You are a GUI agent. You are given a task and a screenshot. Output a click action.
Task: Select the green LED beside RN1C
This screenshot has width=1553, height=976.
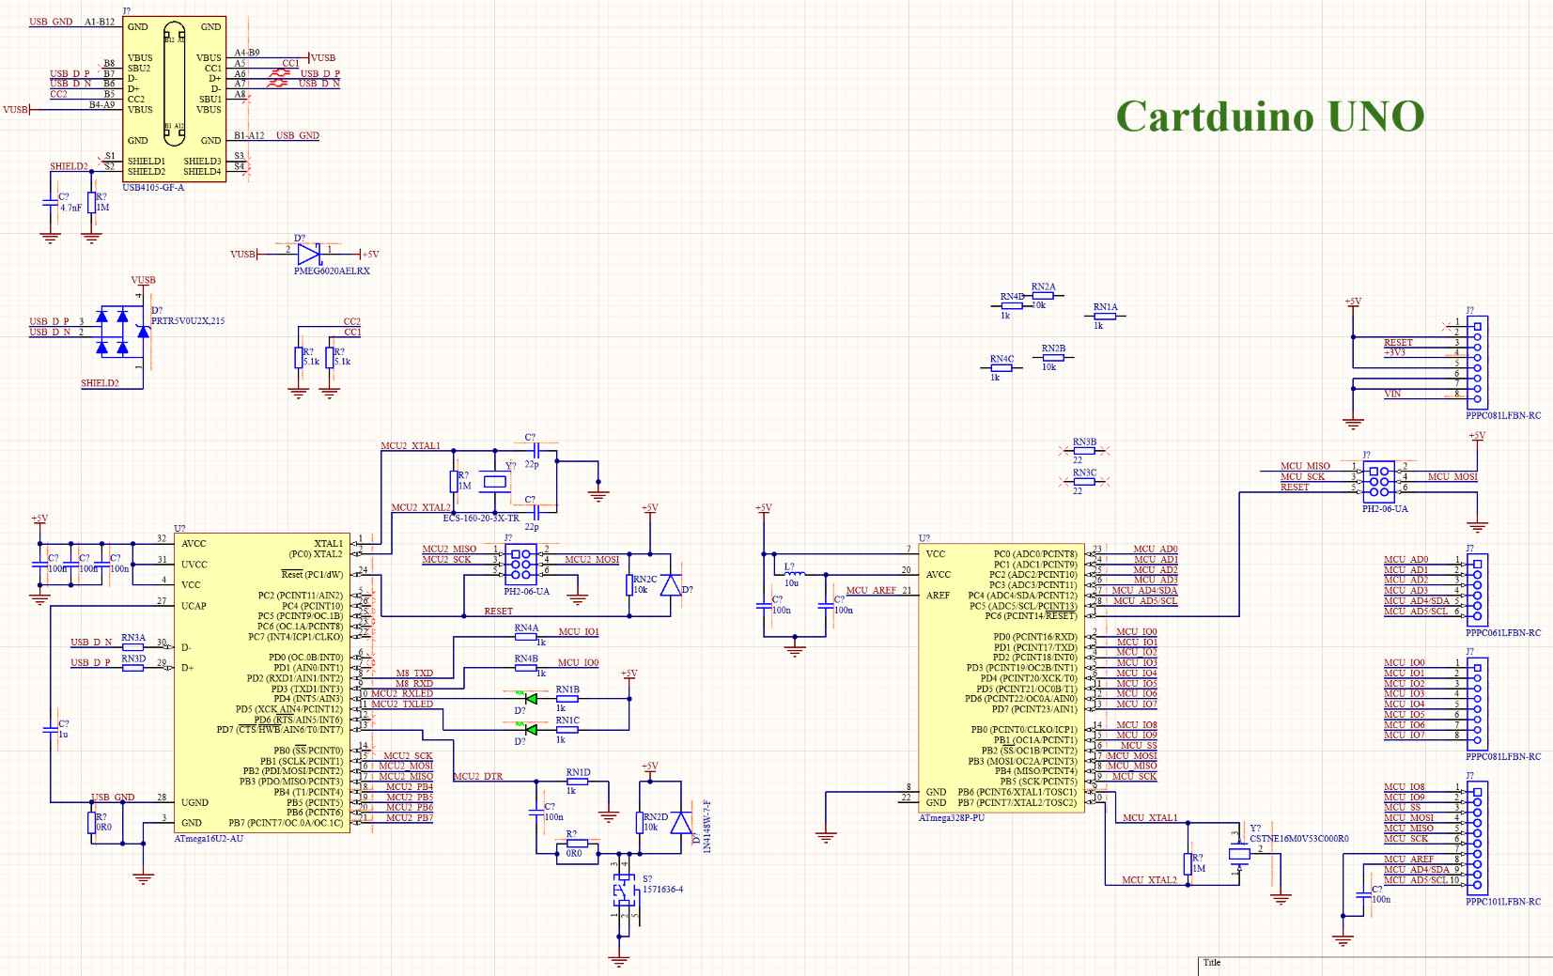pos(532,730)
